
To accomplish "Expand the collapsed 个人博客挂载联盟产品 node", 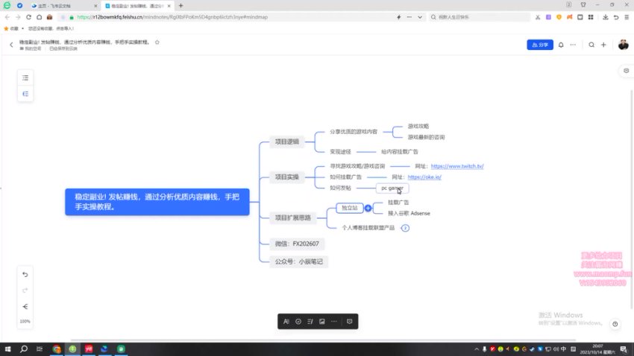I will 405,228.
